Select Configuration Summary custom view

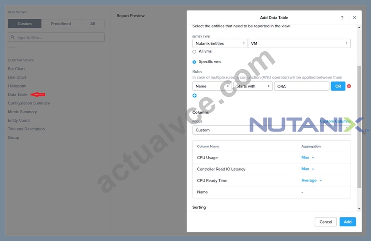click(29, 103)
